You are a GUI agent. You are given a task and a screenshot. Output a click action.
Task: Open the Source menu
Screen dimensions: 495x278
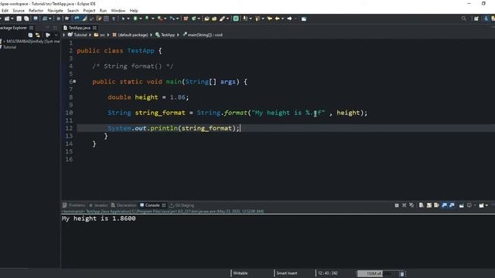19,11
